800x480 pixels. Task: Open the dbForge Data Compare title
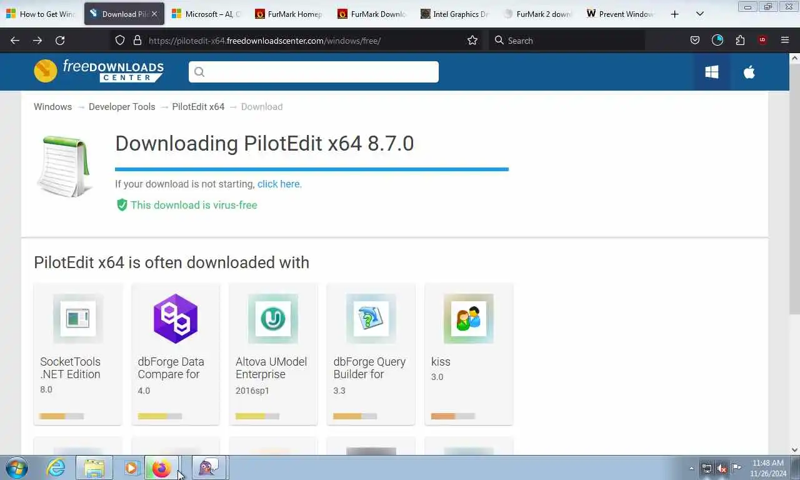[x=171, y=368]
